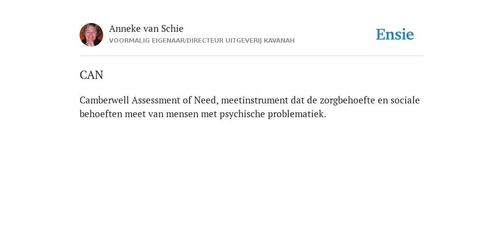Click the horizontal divider under the header

(x=251, y=56)
